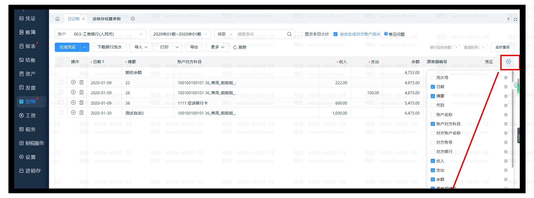This screenshot has width=534, height=198.
Task: Enable 显示本日小计 checkbox
Action: point(300,34)
